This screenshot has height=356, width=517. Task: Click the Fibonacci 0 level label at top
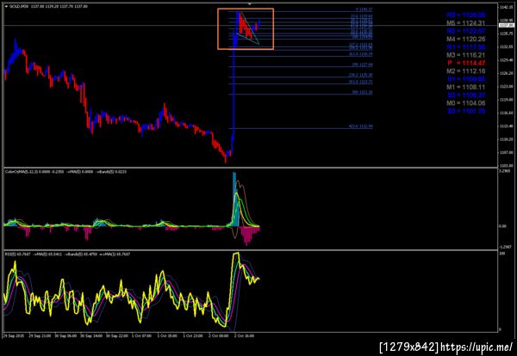tap(364, 9)
